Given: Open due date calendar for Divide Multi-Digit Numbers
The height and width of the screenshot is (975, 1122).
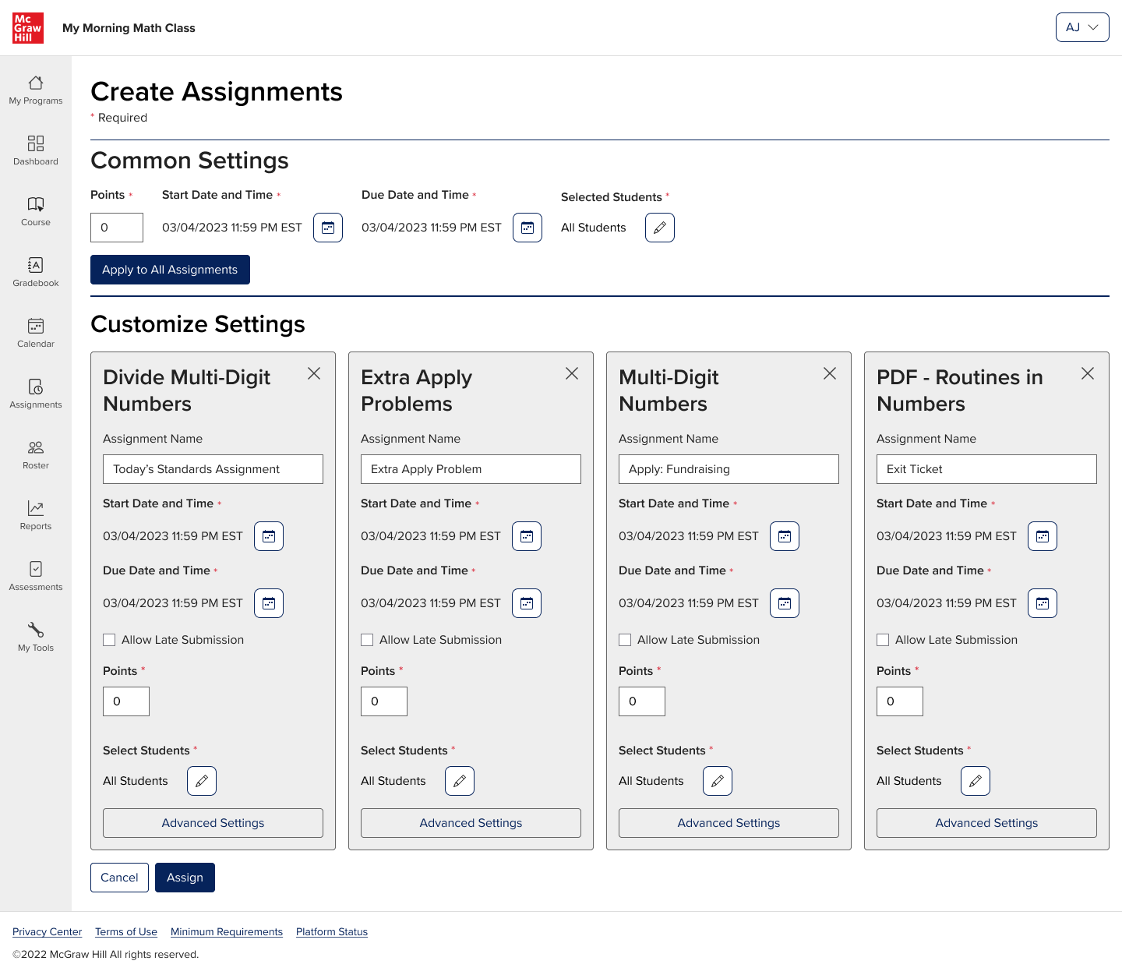Looking at the screenshot, I should coord(269,603).
